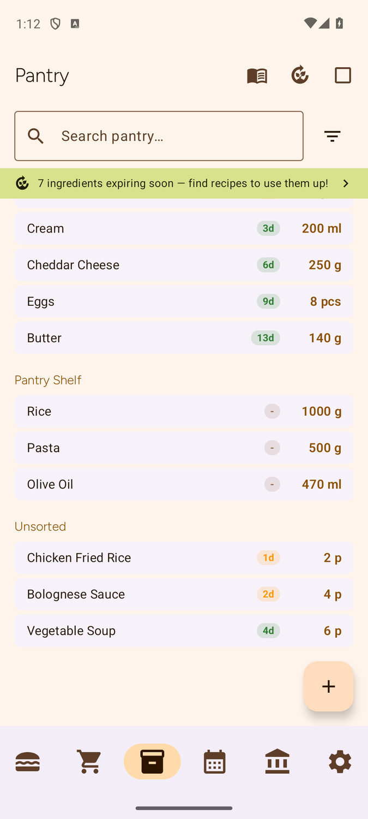This screenshot has height=819, width=368.
Task: Select the hamburger meals icon in the bottom bar
Action: coord(28,761)
